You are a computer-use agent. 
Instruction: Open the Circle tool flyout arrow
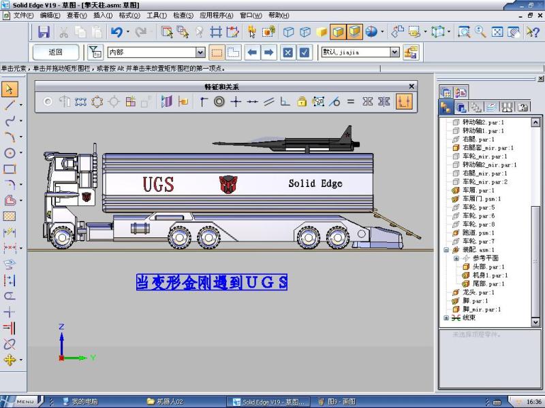[x=21, y=152]
